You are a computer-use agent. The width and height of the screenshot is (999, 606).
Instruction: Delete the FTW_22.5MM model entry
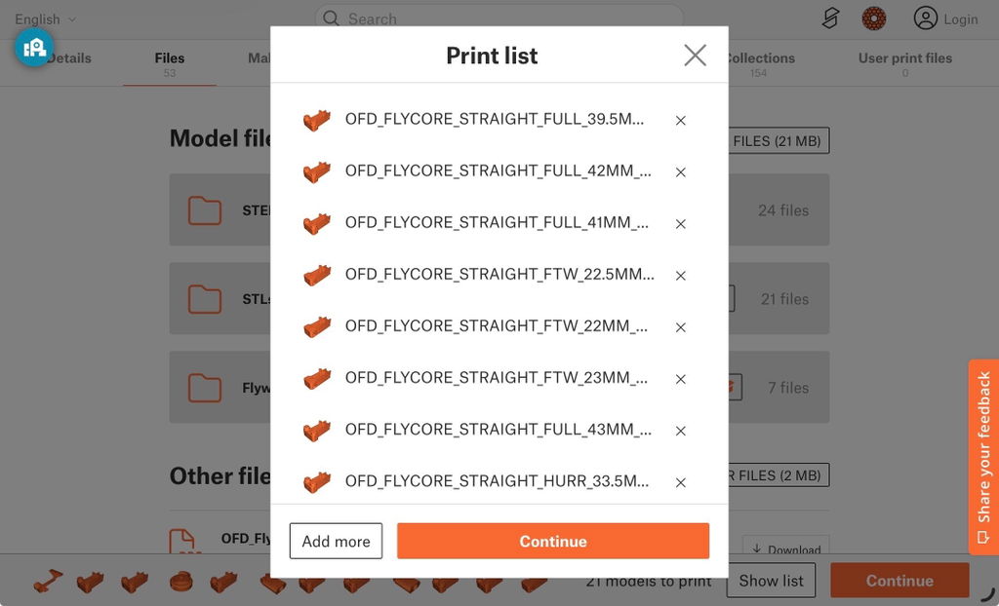pos(680,276)
